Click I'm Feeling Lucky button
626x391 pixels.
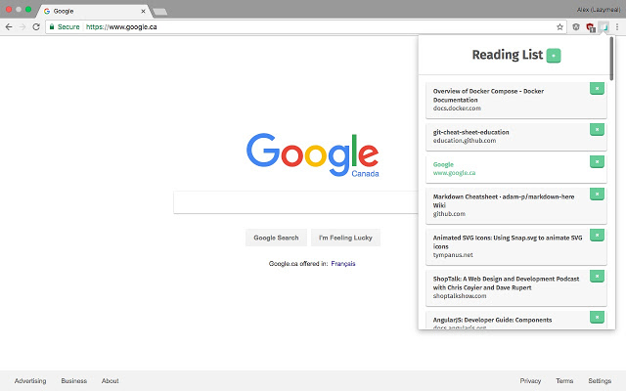345,238
